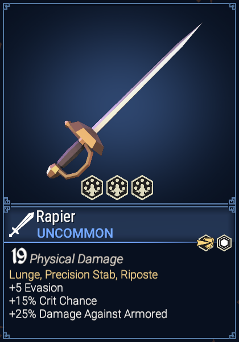Select the Riposte ability text
This screenshot has height=342, width=239.
coord(139,275)
